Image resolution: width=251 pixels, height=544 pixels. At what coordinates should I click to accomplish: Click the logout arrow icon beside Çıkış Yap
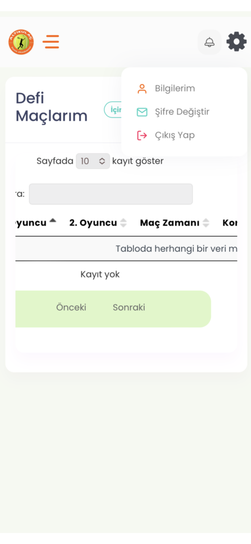coord(142,135)
